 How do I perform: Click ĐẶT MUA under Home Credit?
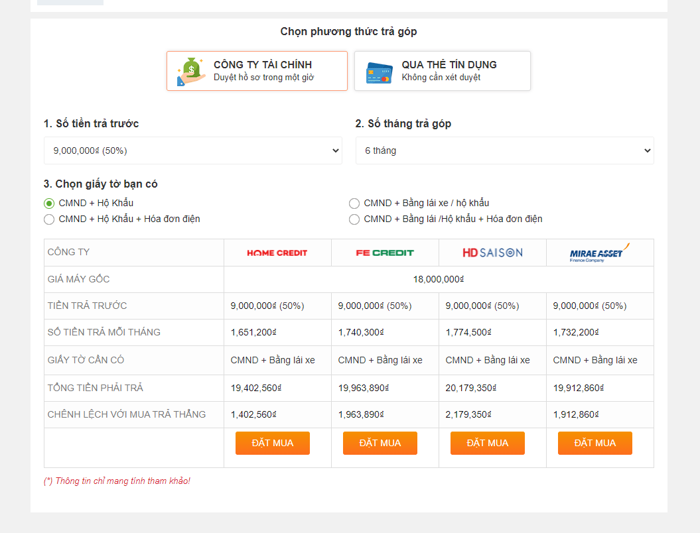coord(272,443)
